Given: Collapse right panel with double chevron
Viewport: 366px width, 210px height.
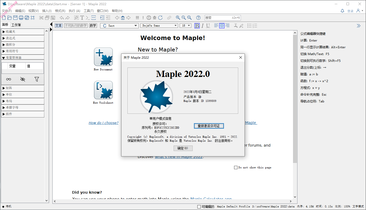Looking at the screenshot, I should (x=359, y=25).
